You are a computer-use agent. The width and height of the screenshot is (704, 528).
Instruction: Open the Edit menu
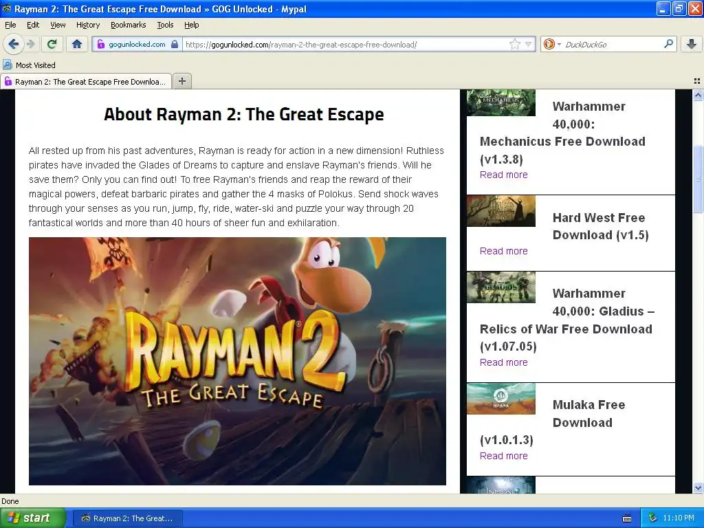(x=33, y=25)
